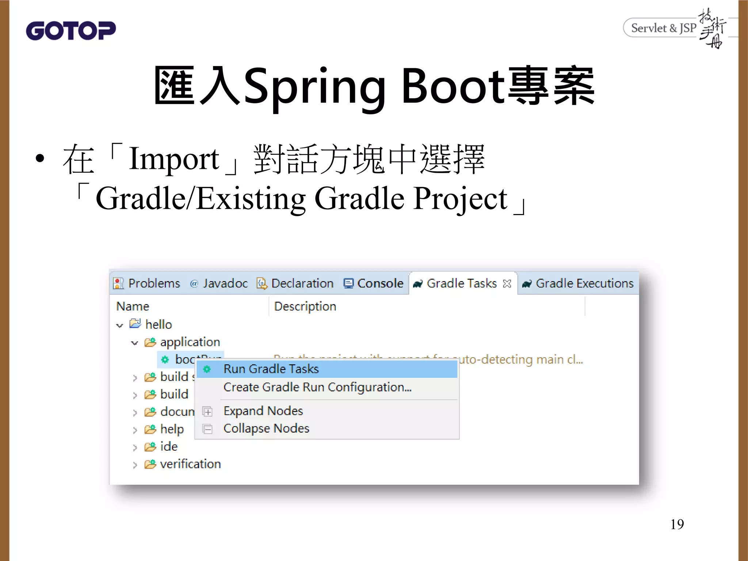
Task: Click the build setup folder icon
Action: pos(150,377)
